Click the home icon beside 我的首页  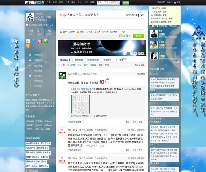click(30, 55)
